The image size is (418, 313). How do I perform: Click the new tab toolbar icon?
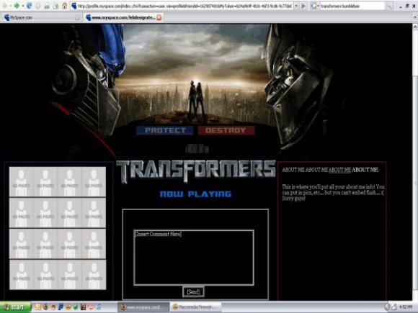[x=55, y=6]
